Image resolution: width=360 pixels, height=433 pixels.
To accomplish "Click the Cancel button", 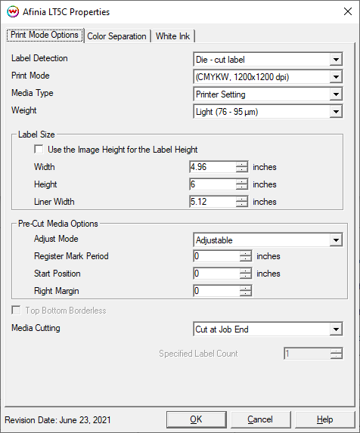I will coord(260,419).
